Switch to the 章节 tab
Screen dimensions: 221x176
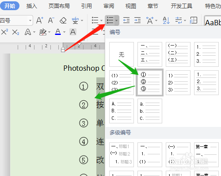(x=152, y=6)
